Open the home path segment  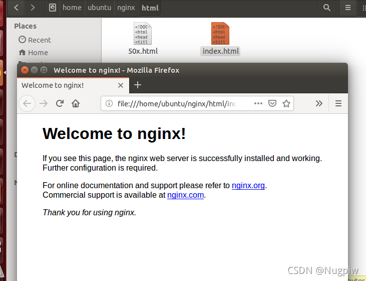click(x=72, y=8)
